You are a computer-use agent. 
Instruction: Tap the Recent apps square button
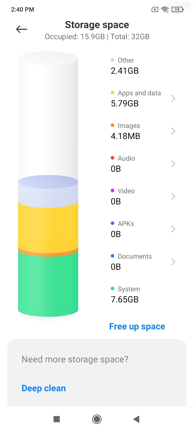pos(57,419)
